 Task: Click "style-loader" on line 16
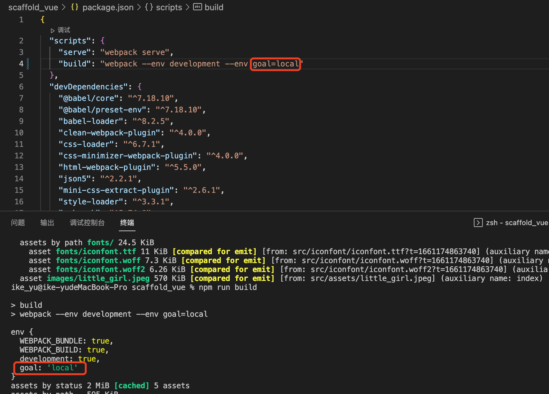(91, 202)
